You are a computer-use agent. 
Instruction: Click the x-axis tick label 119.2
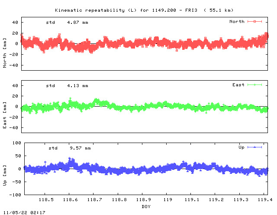point(216,199)
